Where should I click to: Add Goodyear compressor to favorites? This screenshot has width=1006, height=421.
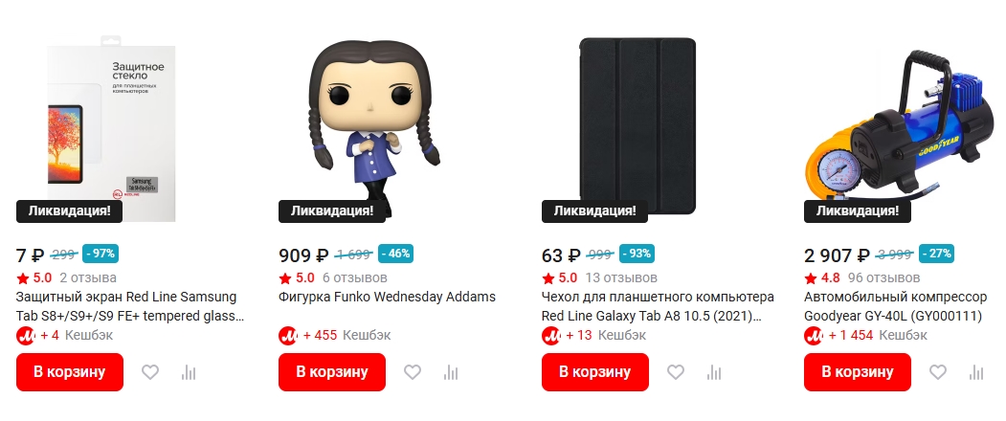(938, 372)
